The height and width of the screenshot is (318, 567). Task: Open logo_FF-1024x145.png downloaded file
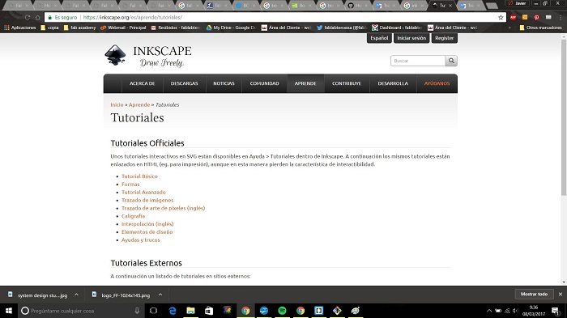[121, 295]
